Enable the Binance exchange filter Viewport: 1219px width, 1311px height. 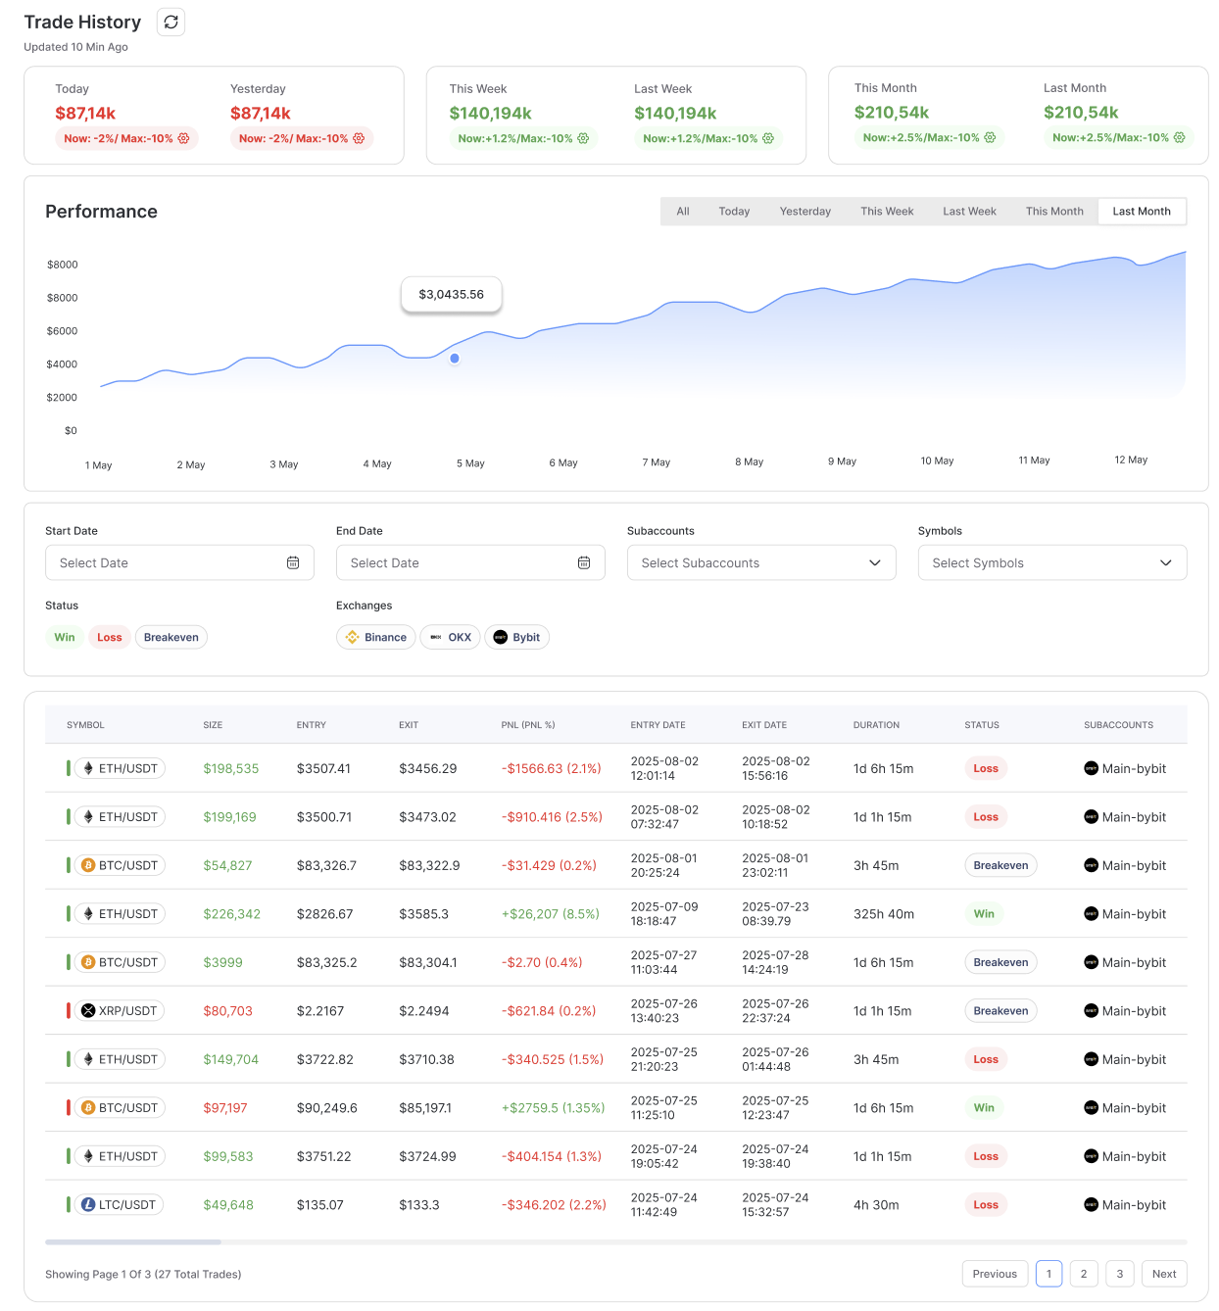(376, 638)
